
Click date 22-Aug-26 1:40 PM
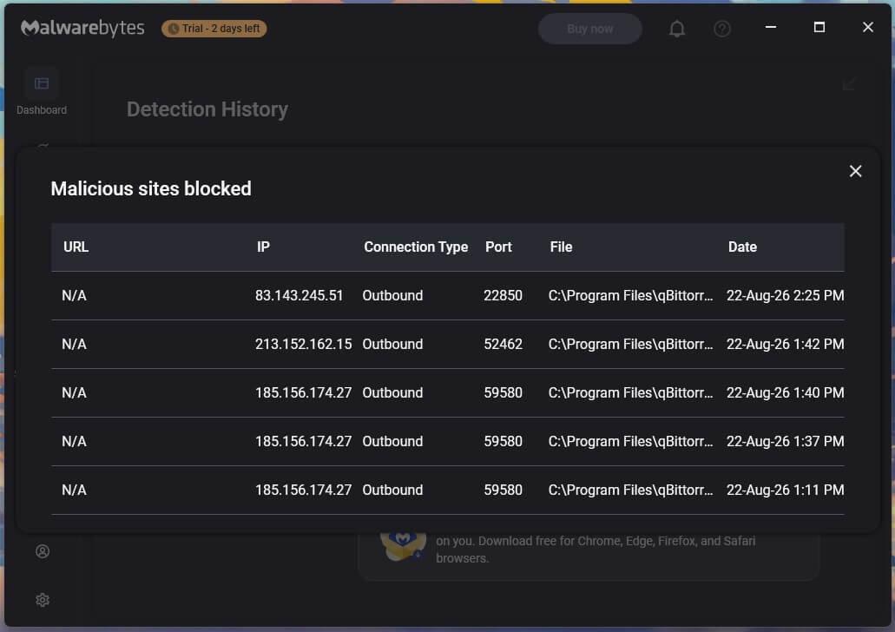[x=786, y=392]
